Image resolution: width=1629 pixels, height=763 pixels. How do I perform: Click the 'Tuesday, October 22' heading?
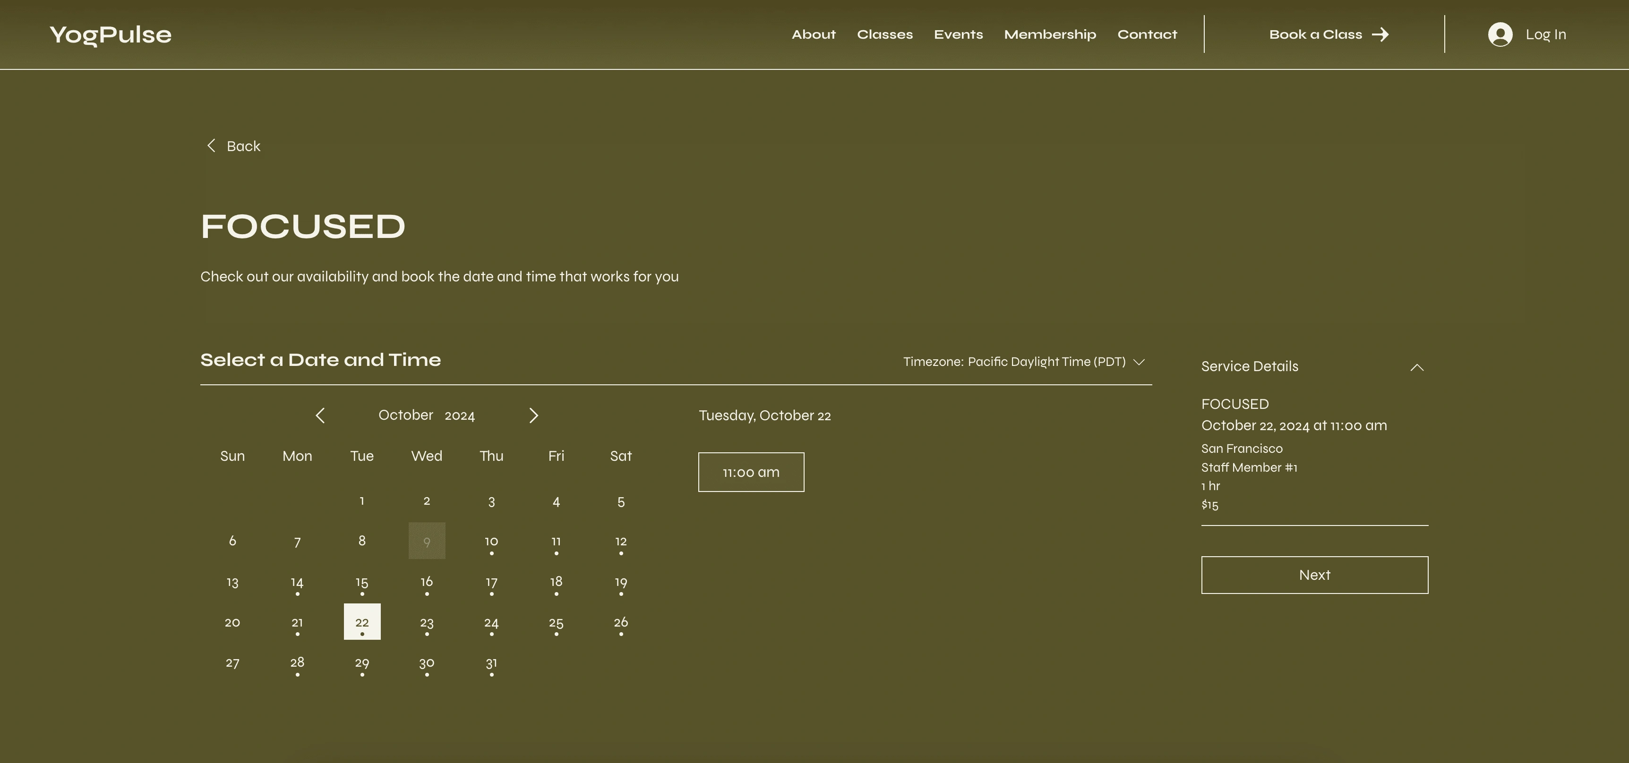click(x=764, y=415)
